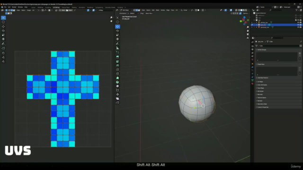Open the File menu

(5, 7)
